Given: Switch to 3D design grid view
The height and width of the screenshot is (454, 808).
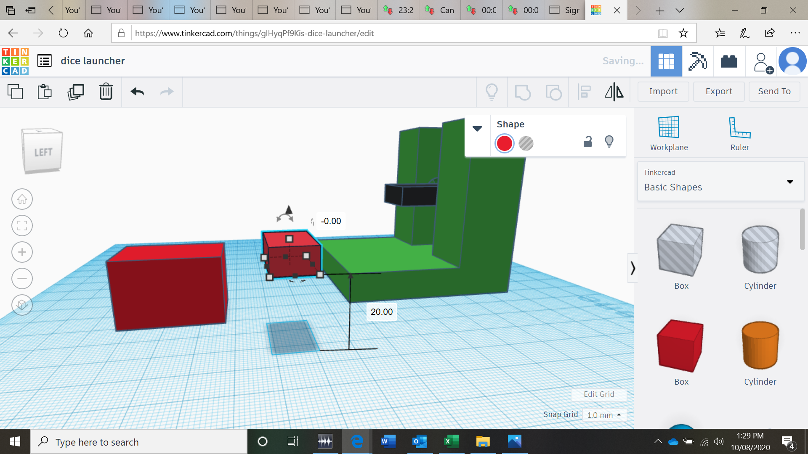Looking at the screenshot, I should [x=666, y=61].
